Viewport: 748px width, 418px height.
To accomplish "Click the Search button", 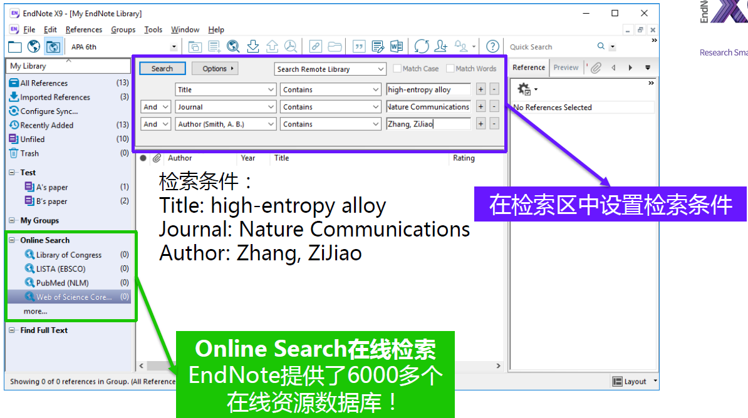I will 162,69.
